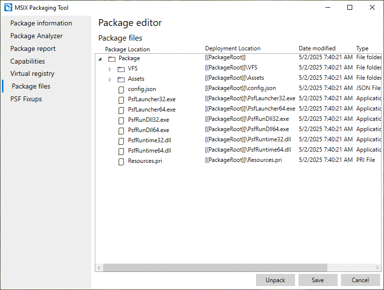Viewport: 384px width, 290px height.
Task: Open the PSF Fixups section
Action: tap(26, 99)
